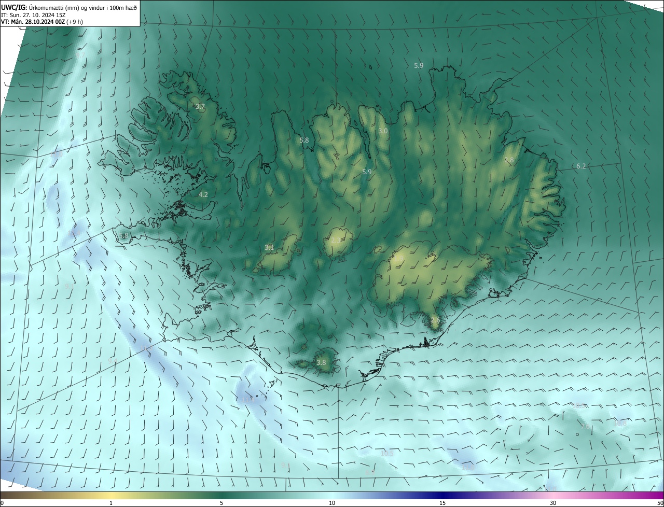
Task: Click the 2.3 value on the central glacier
Action: [x=336, y=240]
